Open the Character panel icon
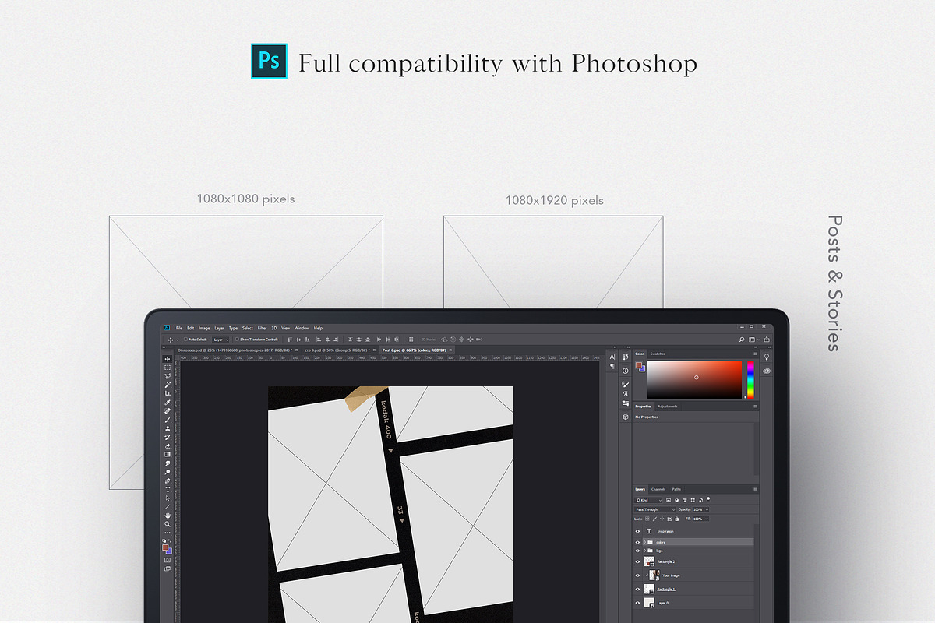The height and width of the screenshot is (623, 935). pos(612,357)
